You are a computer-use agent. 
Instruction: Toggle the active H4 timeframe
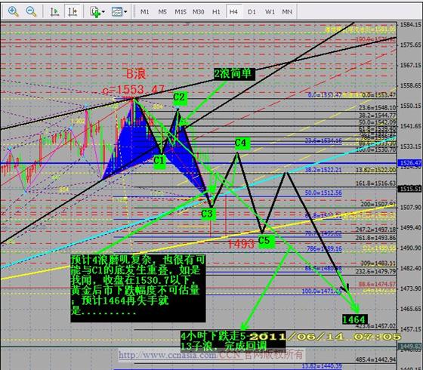click(233, 12)
